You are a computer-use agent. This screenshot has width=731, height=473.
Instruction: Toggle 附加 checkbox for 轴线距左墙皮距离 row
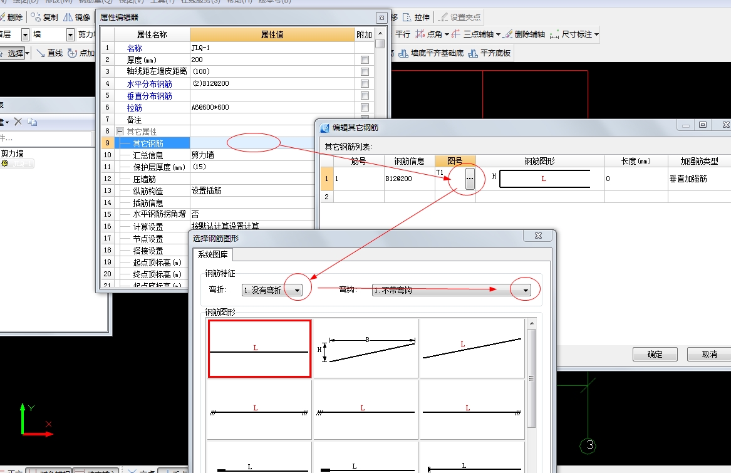(365, 72)
